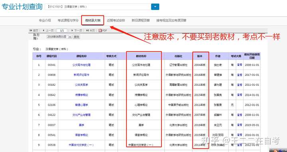Open the 普通心理学 course link
The image size is (287, 152).
[x=81, y=105]
